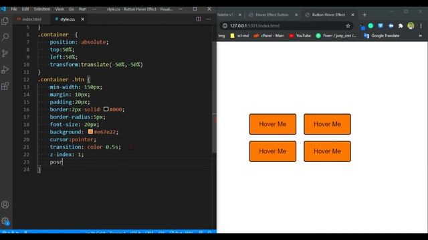The image size is (428, 240).
Task: Open the Google Translate bookmark
Action: pos(382,35)
